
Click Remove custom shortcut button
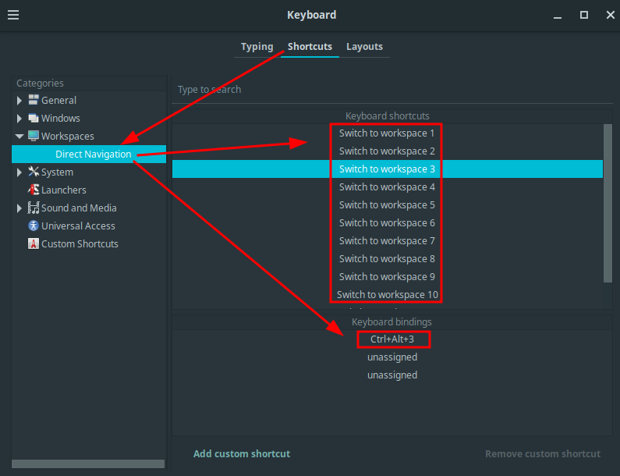click(x=543, y=453)
